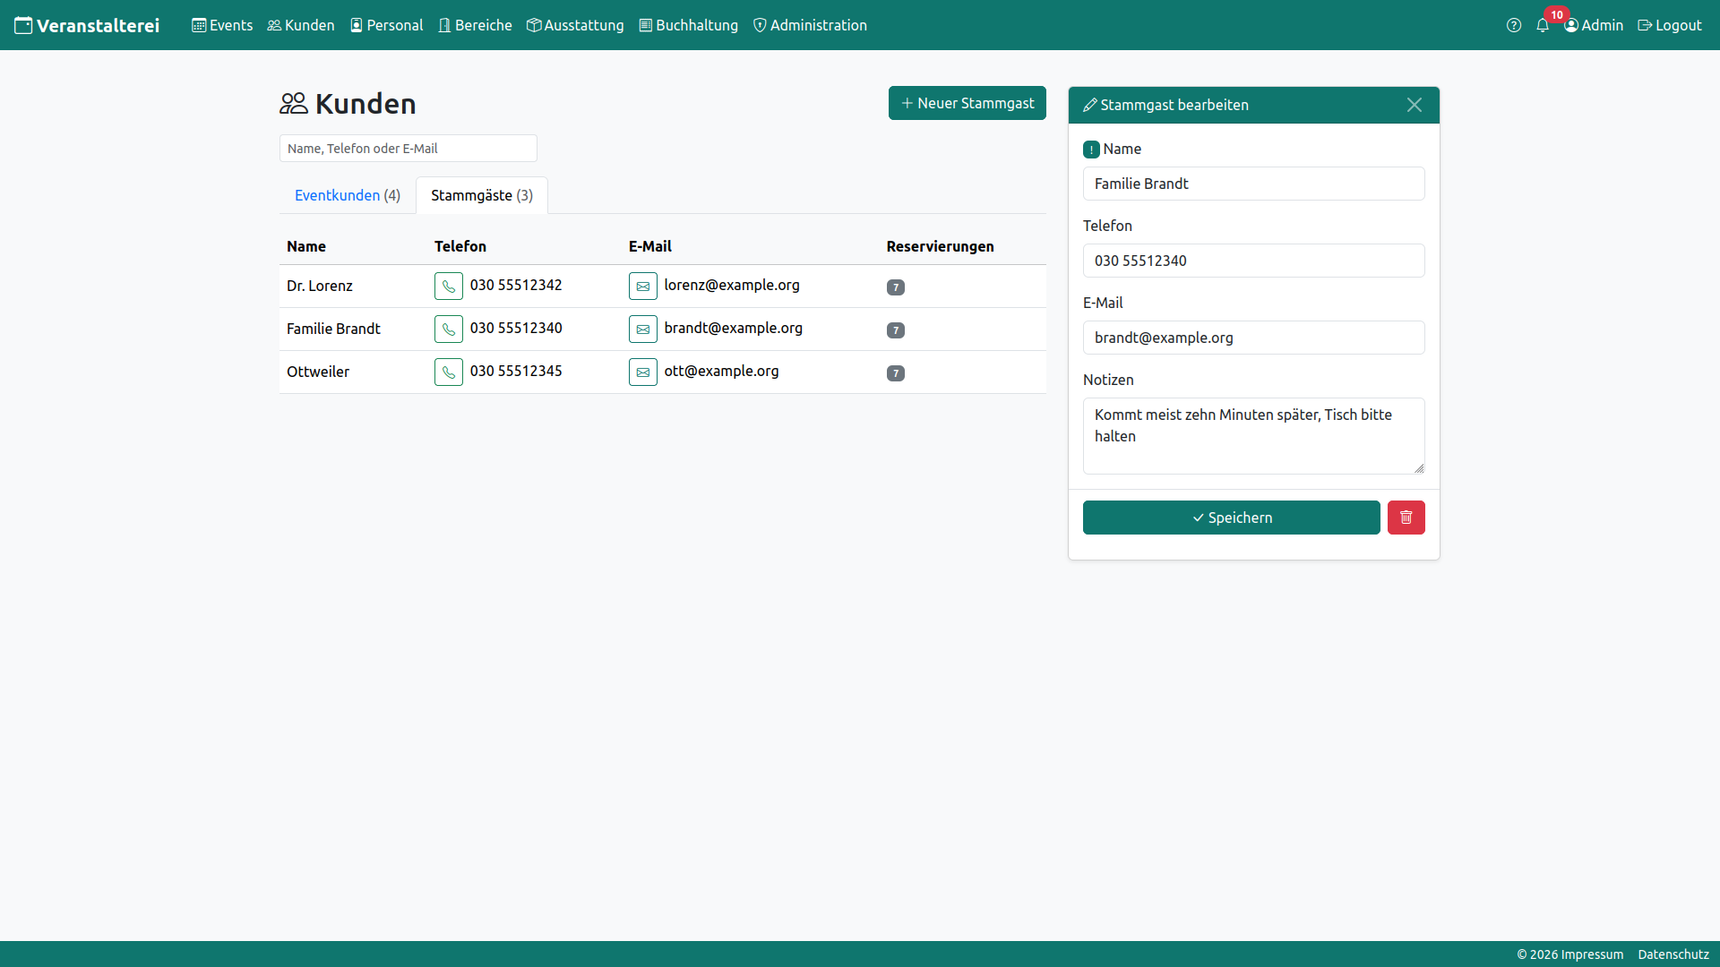Click the E-Mail input in edit panel
The image size is (1720, 967).
point(1254,338)
